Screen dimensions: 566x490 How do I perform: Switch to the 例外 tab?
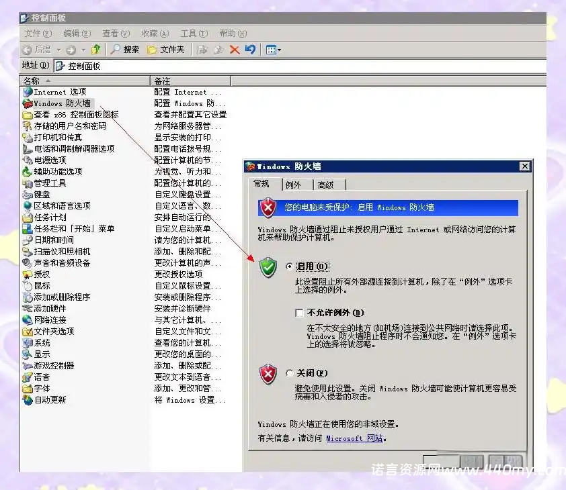click(297, 185)
